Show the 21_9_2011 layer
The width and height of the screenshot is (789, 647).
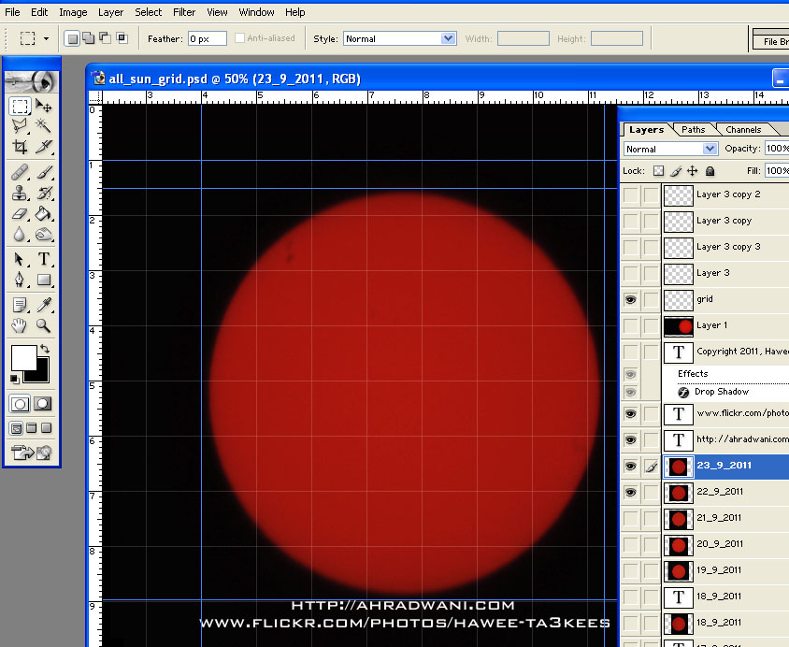[x=630, y=518]
